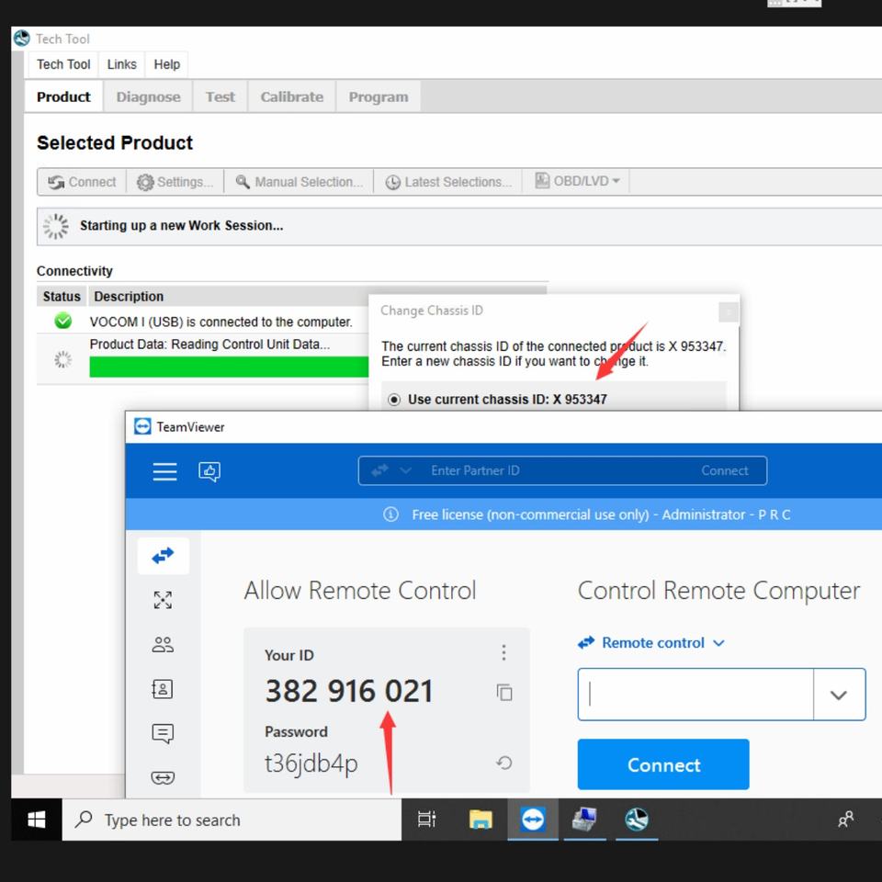Open Settings... in the Tech Tool toolbar
This screenshot has width=882, height=882.
tap(175, 182)
